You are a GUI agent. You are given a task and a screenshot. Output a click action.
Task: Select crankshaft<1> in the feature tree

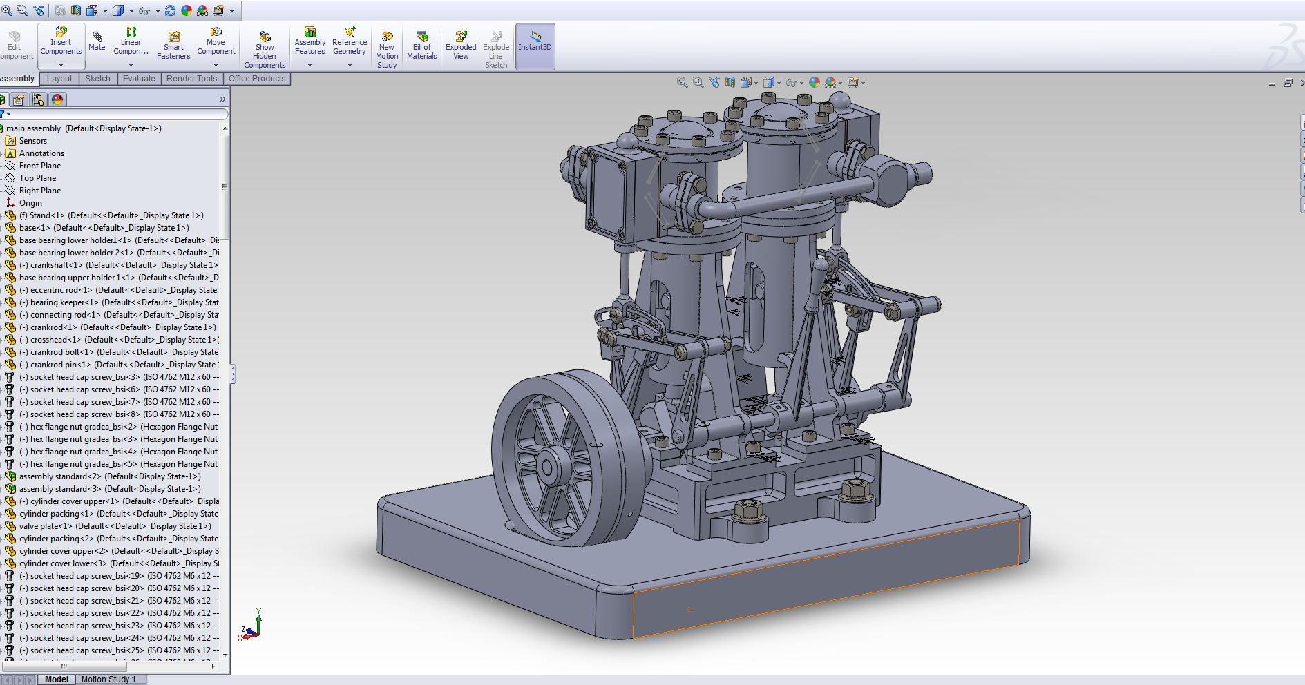[56, 265]
